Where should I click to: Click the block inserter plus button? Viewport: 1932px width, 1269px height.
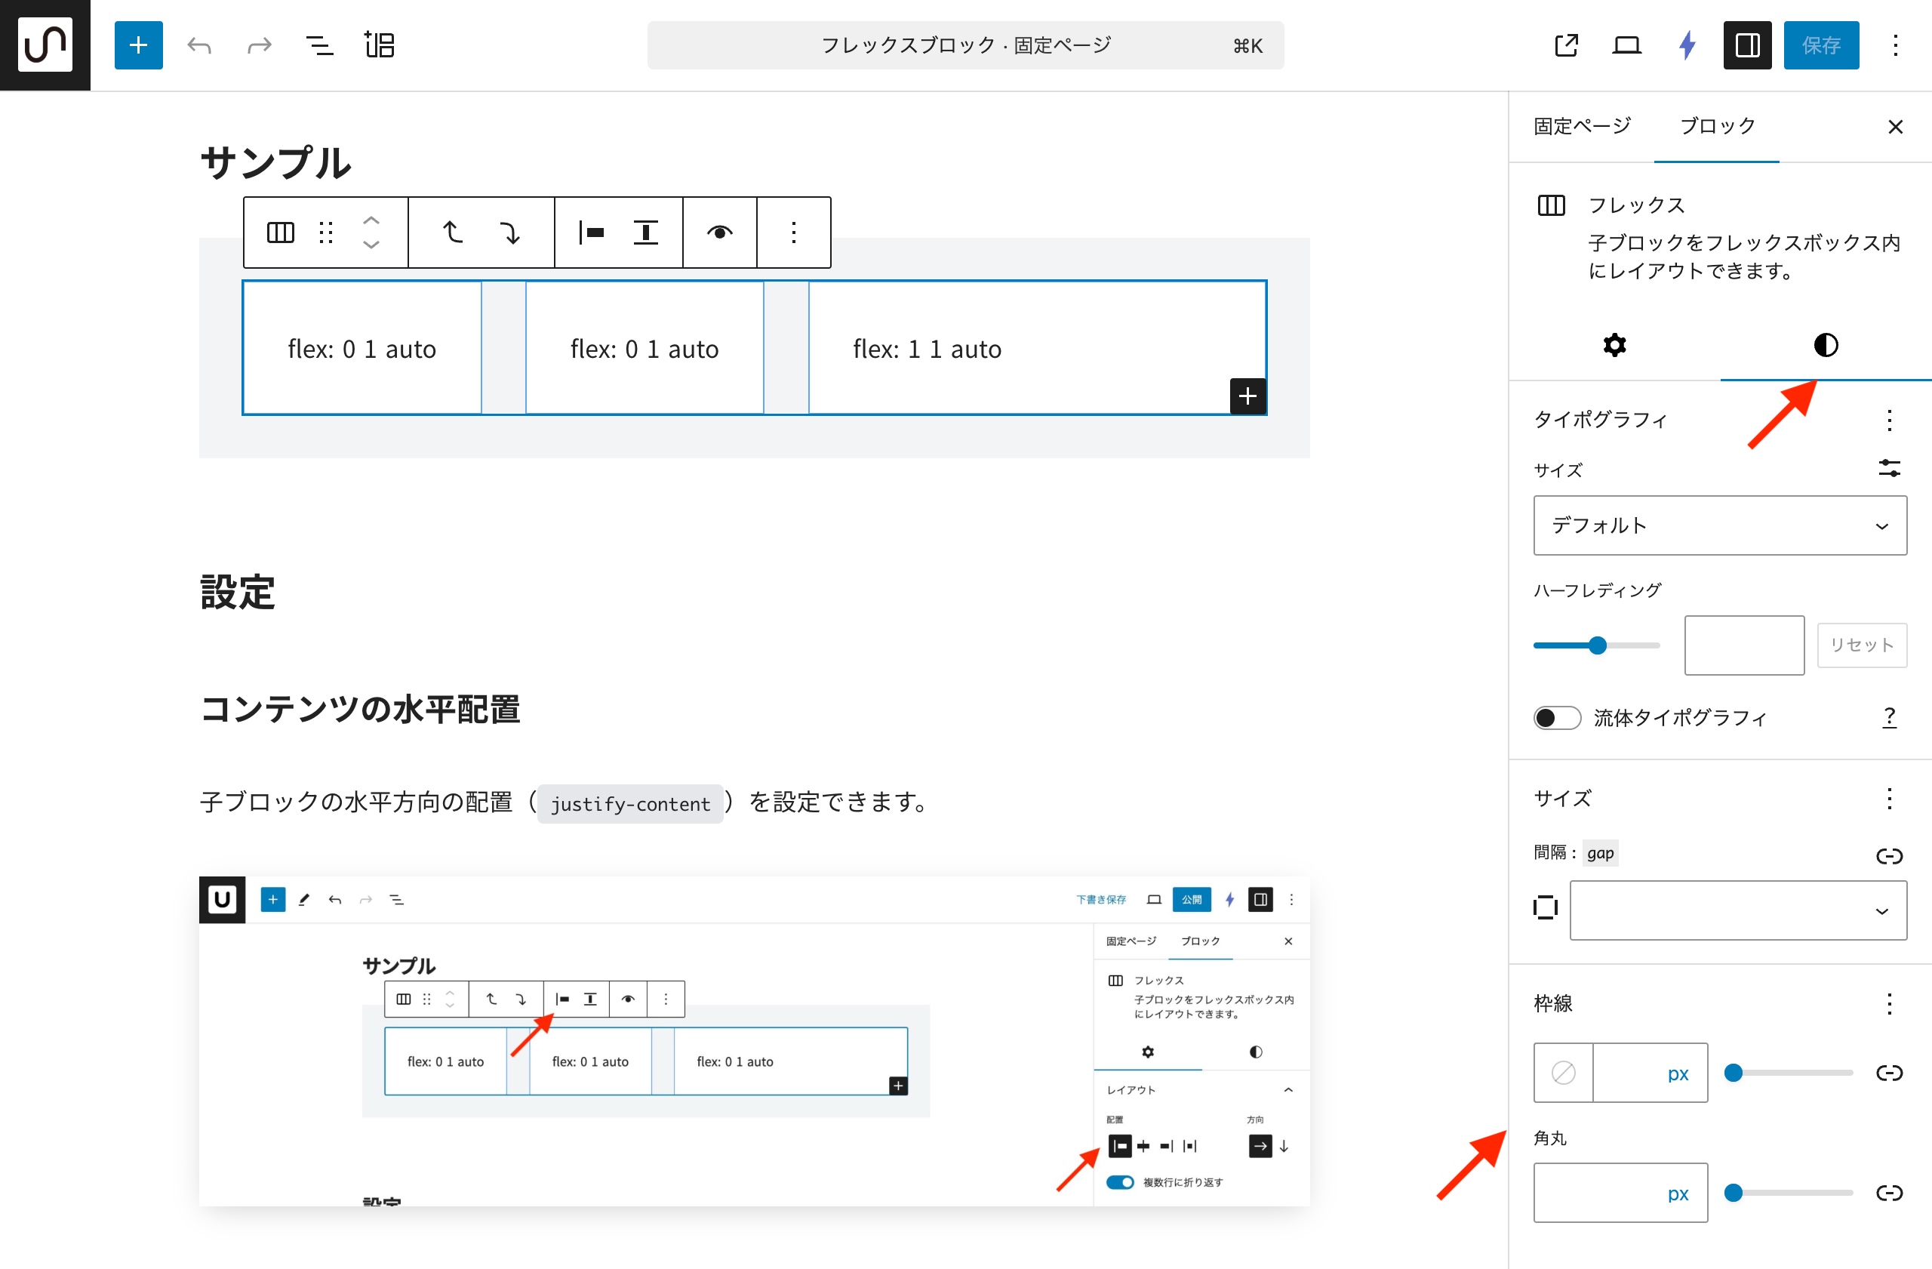point(138,45)
